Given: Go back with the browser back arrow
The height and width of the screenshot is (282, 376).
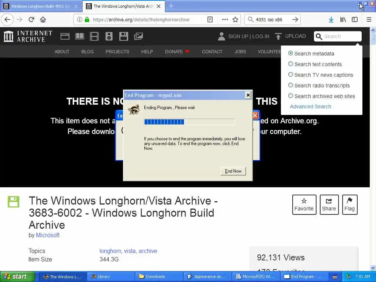Looking at the screenshot, I should tap(7, 20).
